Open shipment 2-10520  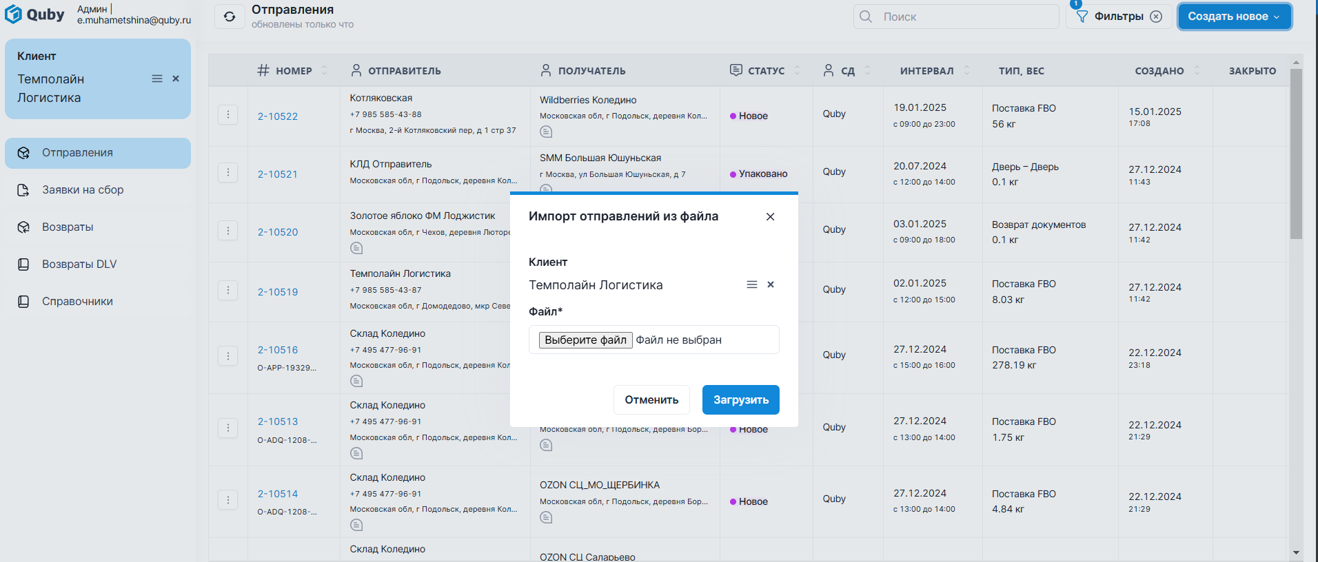[278, 232]
